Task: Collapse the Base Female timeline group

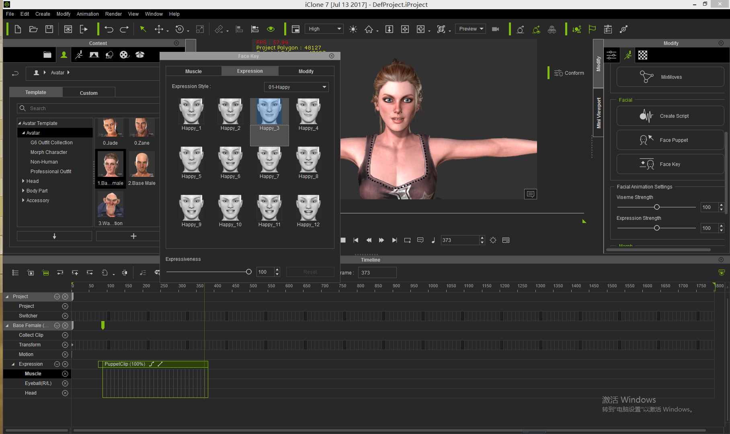Action: tap(7, 325)
